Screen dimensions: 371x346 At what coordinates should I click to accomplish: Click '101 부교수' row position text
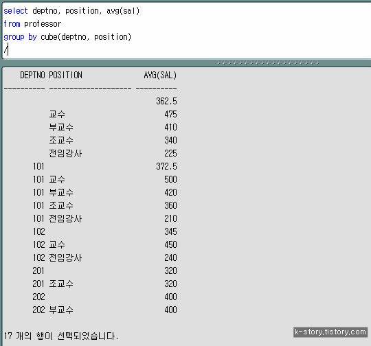click(61, 192)
